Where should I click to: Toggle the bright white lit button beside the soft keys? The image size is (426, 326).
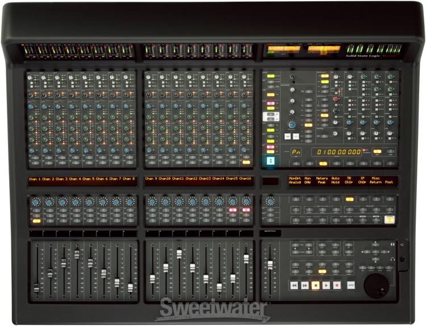click(390, 220)
